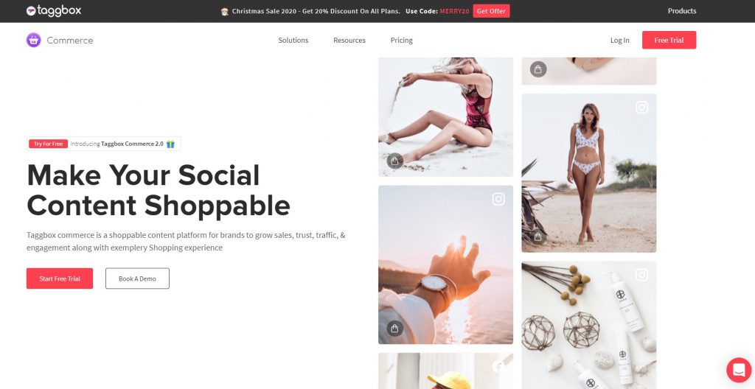Image resolution: width=755 pixels, height=389 pixels.
Task: Click the Free Trial button in navbar
Action: [669, 40]
